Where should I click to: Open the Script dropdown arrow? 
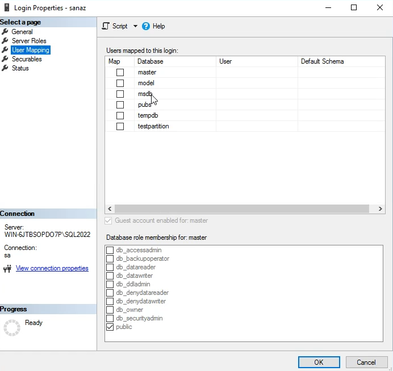(135, 26)
